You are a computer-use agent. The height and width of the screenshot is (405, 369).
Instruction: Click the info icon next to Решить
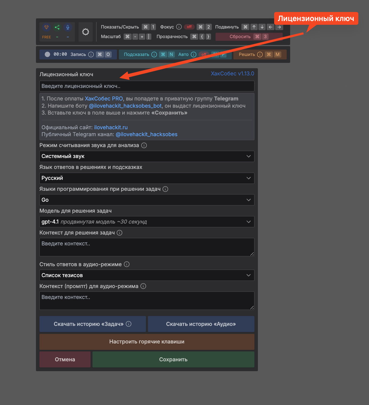pos(260,54)
